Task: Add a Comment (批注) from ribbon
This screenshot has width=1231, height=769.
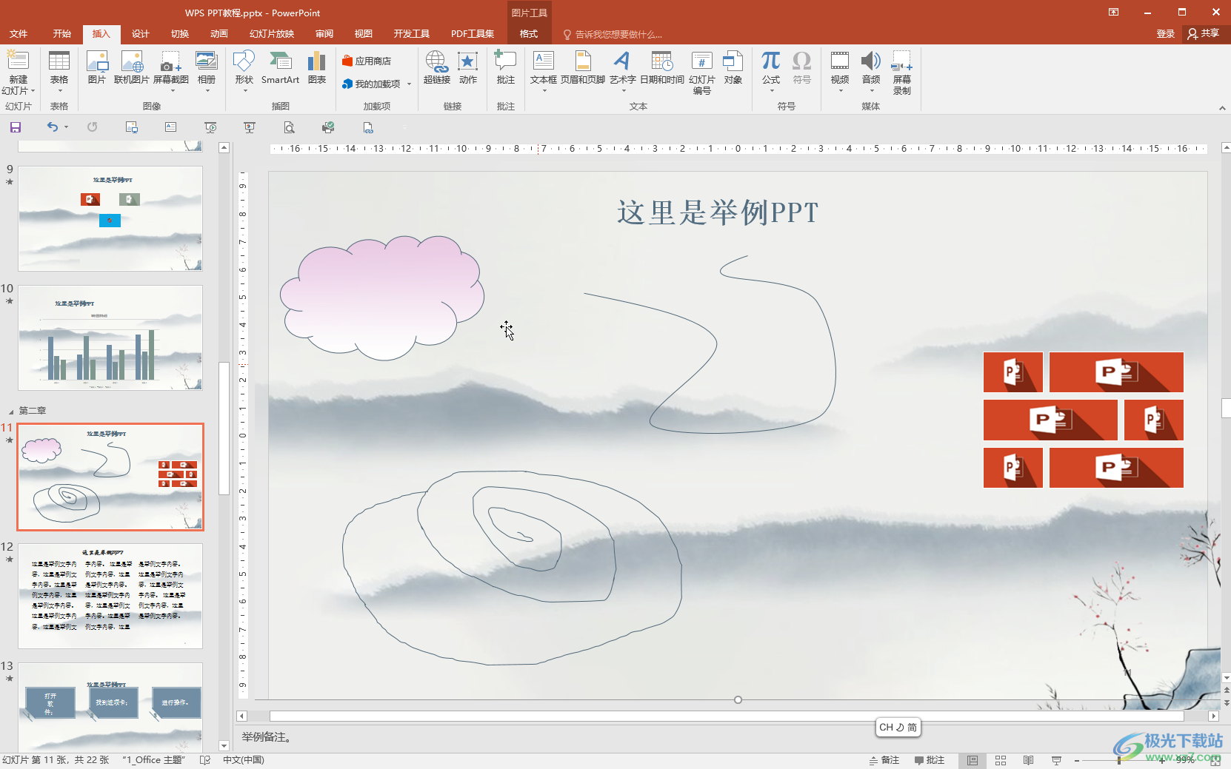Action: 506,67
